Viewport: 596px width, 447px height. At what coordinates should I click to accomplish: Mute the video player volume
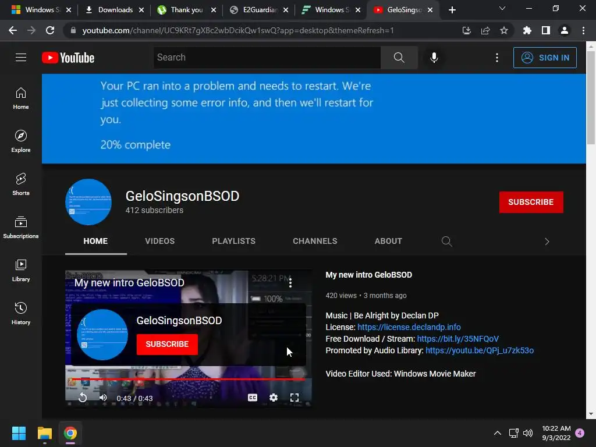click(x=103, y=398)
